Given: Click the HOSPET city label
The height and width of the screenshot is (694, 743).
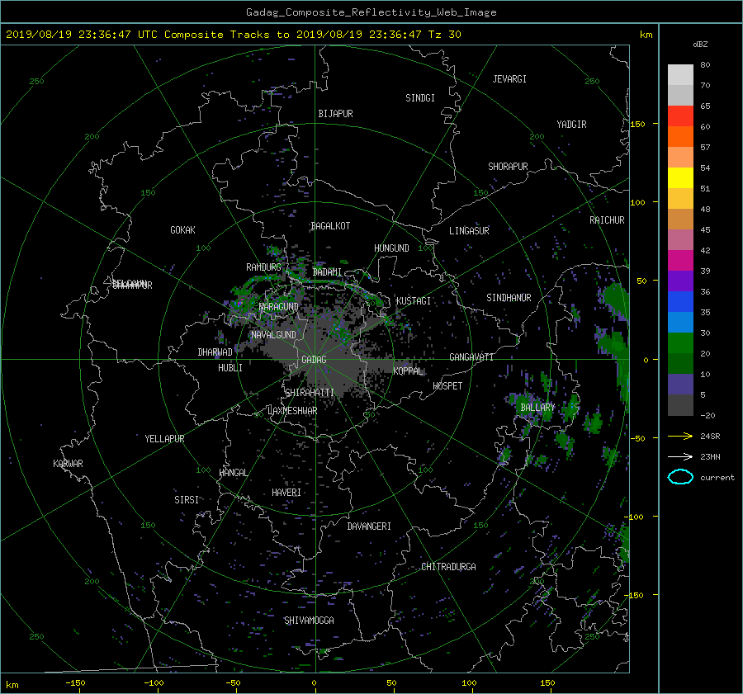Looking at the screenshot, I should pos(447,386).
